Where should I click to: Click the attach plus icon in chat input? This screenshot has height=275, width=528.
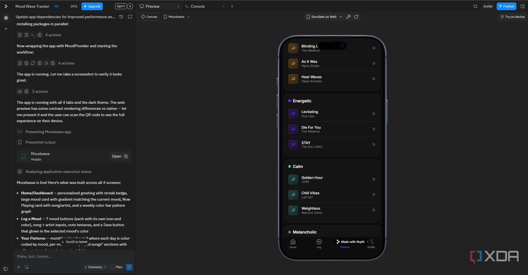pos(19,267)
